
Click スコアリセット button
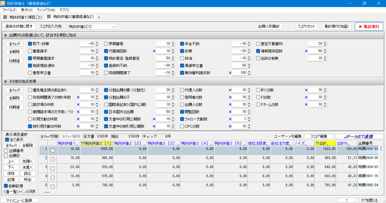coord(306,26)
